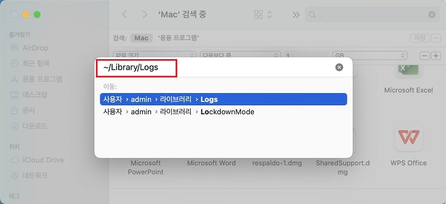
Task: Select the Microsoft Word label
Action: click(211, 163)
